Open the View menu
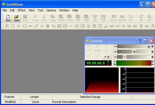The width and height of the screenshot is (155, 105). [x=32, y=10]
